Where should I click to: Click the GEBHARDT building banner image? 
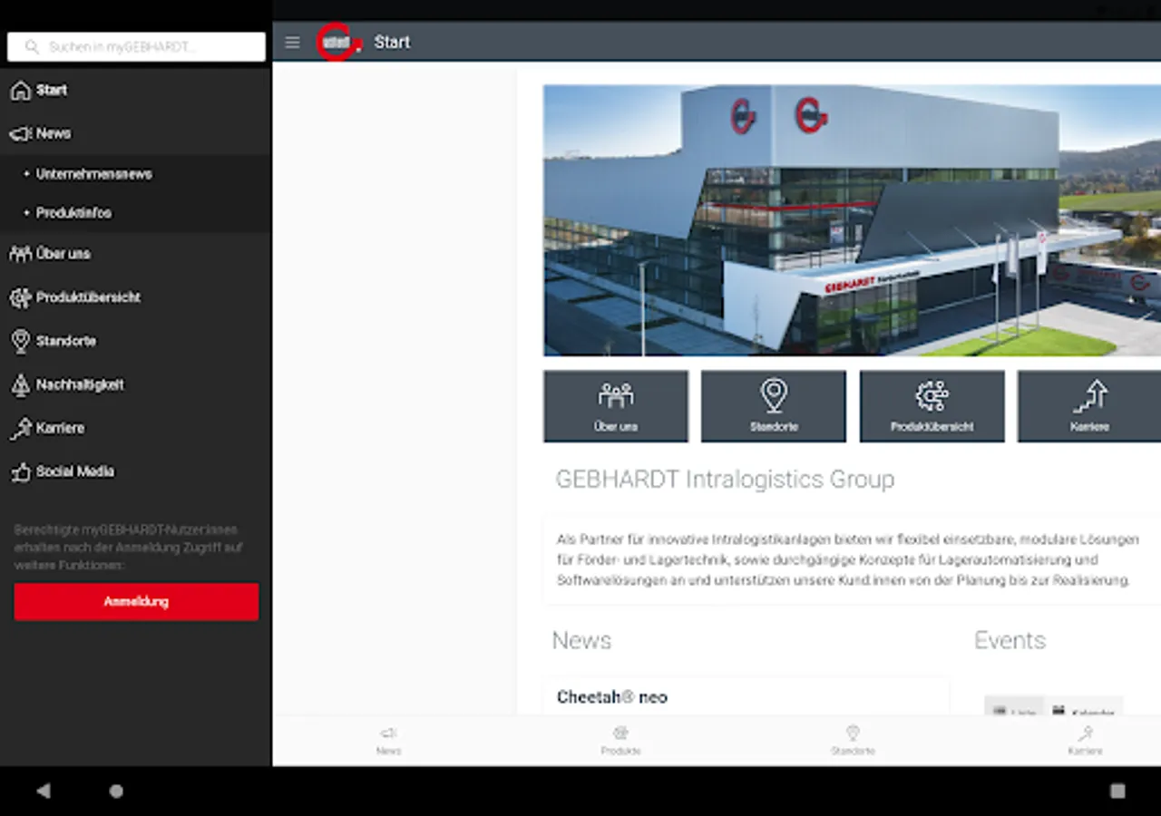click(852, 220)
